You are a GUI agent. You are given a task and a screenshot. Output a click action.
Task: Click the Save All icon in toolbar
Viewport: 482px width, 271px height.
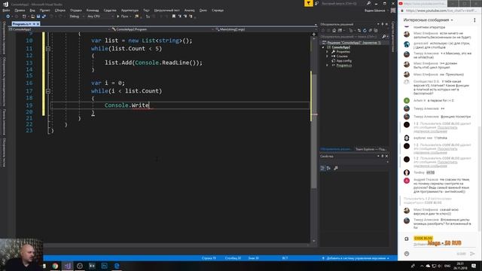tap(44, 17)
